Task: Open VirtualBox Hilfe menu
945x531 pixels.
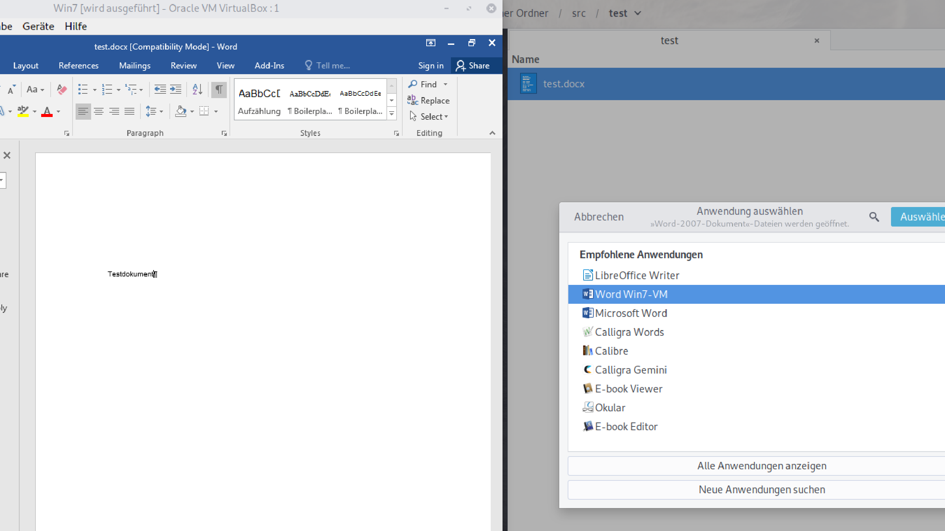Action: point(76,26)
